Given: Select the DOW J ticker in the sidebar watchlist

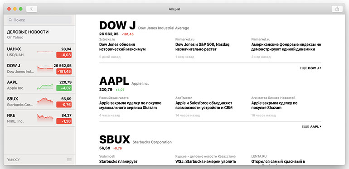Looking at the screenshot, I should [x=39, y=68].
